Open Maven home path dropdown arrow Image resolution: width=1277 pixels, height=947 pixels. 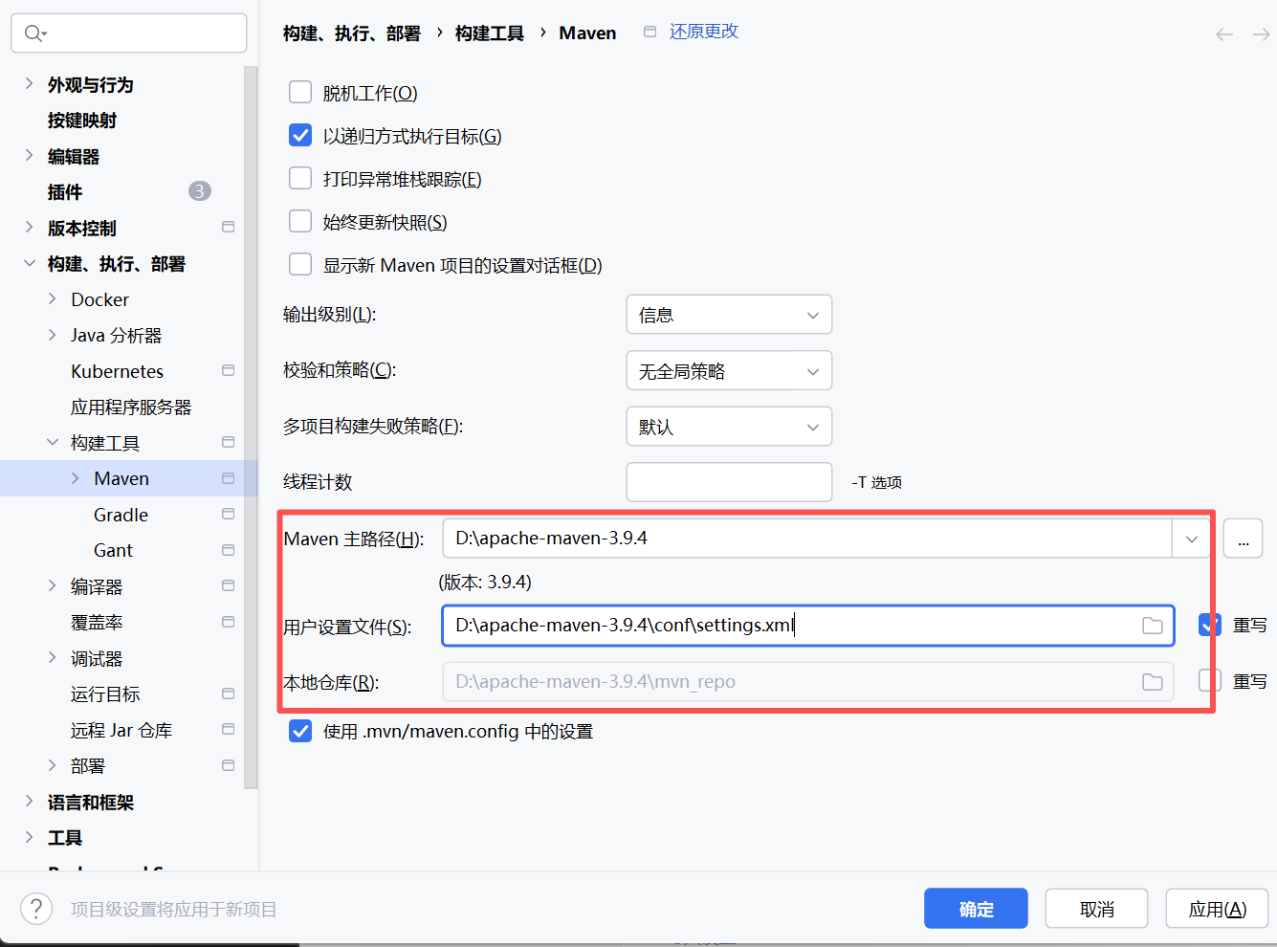tap(1192, 539)
